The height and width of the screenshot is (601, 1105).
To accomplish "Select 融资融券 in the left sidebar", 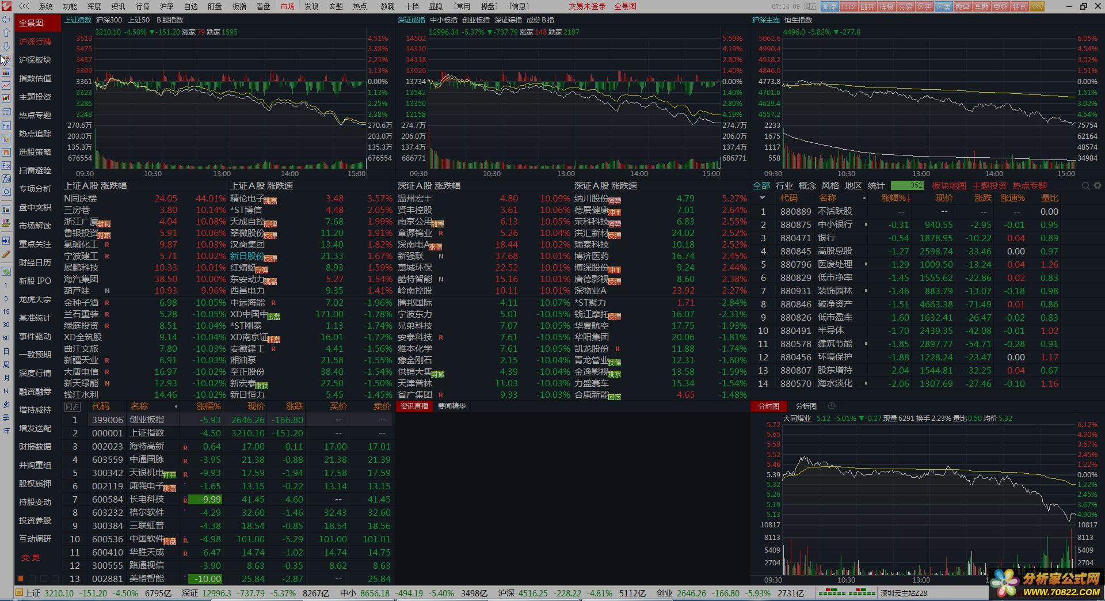I will coord(35,391).
